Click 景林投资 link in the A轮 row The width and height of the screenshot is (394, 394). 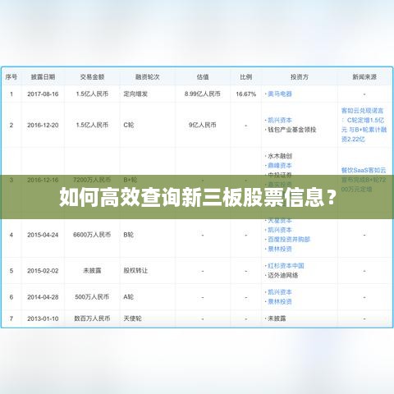pos(280,301)
